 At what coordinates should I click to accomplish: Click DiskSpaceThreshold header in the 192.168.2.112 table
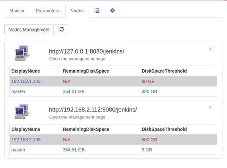tap(164, 129)
